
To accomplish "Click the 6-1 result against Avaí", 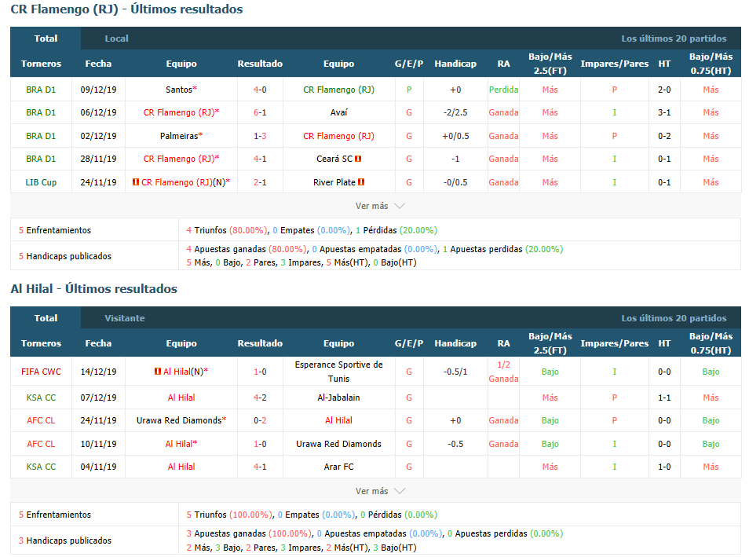I will 260,113.
